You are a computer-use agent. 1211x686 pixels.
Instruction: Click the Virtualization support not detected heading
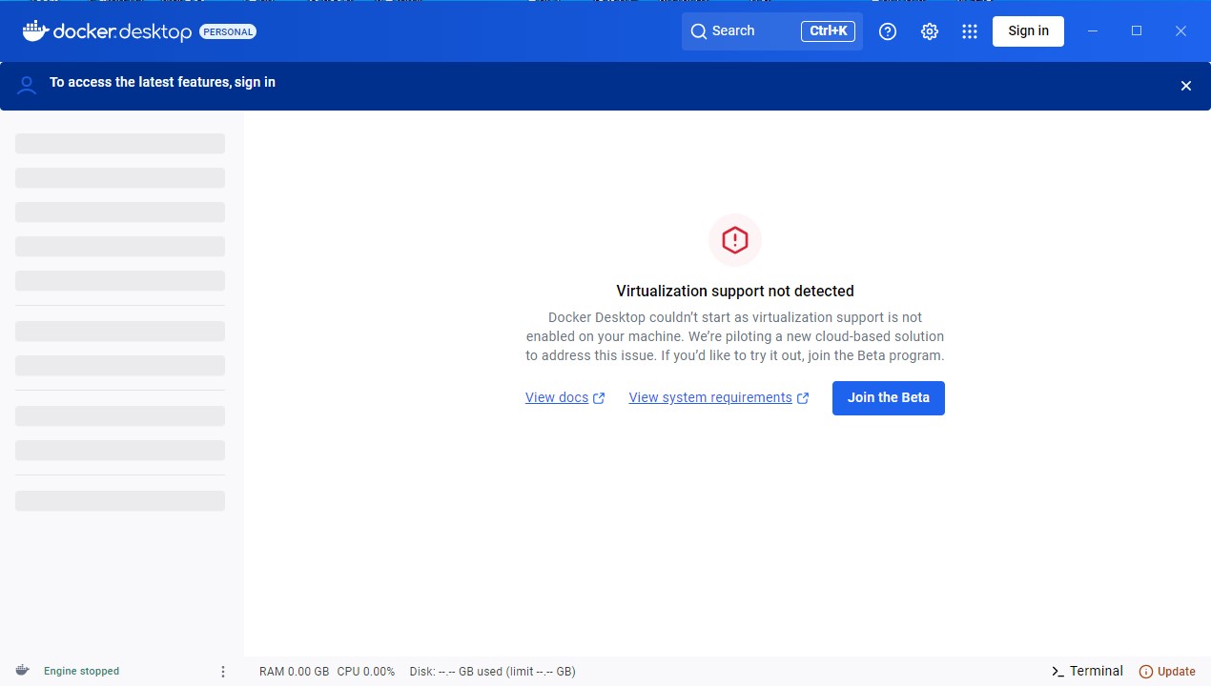(x=735, y=291)
